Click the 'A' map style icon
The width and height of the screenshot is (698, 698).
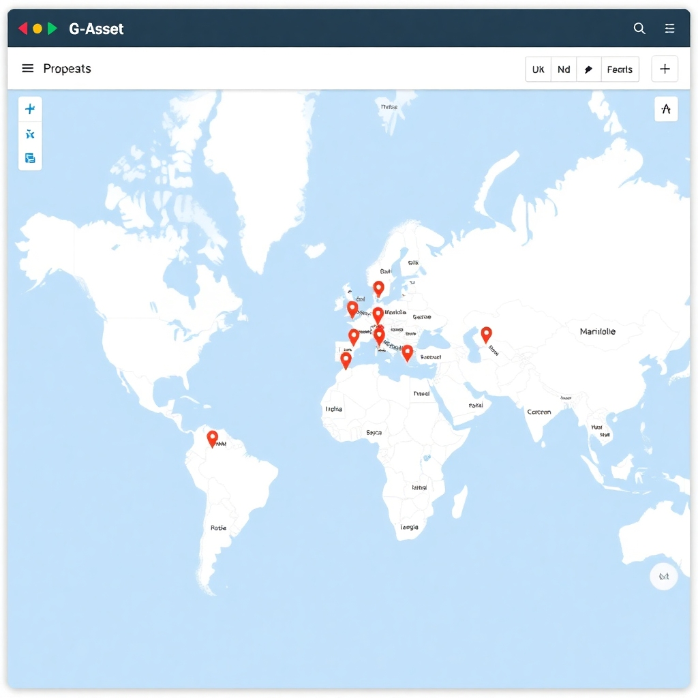click(666, 109)
